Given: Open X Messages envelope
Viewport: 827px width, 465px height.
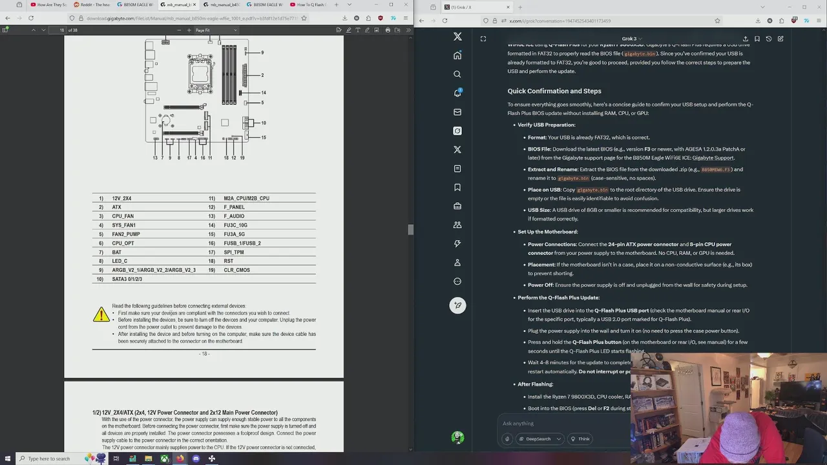Looking at the screenshot, I should click(457, 112).
